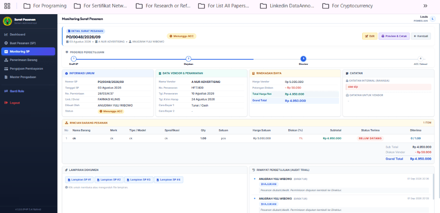The width and height of the screenshot is (440, 213).
Task: Click the Riwayat Persetujuan history icon
Action: point(254,170)
